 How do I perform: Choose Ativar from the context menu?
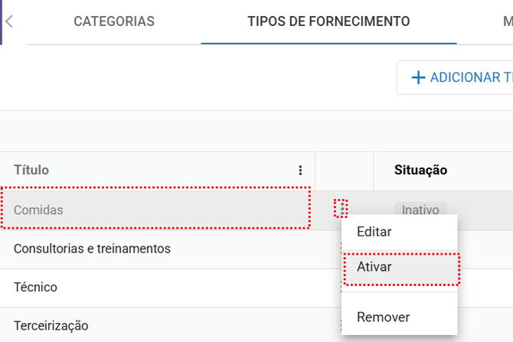pos(374,267)
